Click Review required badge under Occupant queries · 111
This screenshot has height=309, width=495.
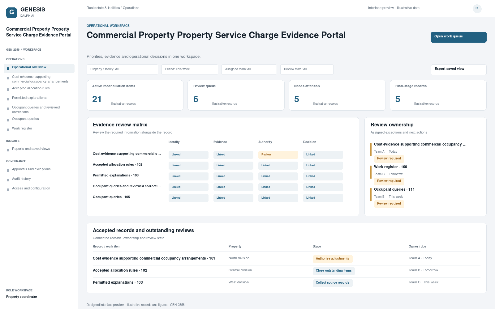pos(389,204)
